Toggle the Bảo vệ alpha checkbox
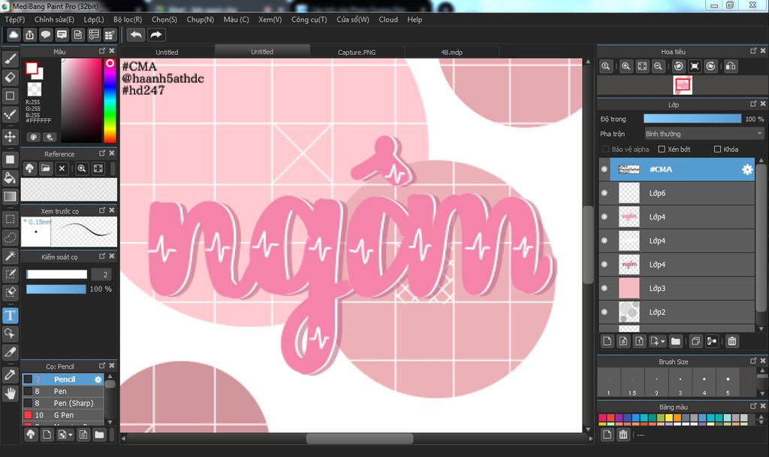Viewport: 769px width, 457px height. [606, 150]
